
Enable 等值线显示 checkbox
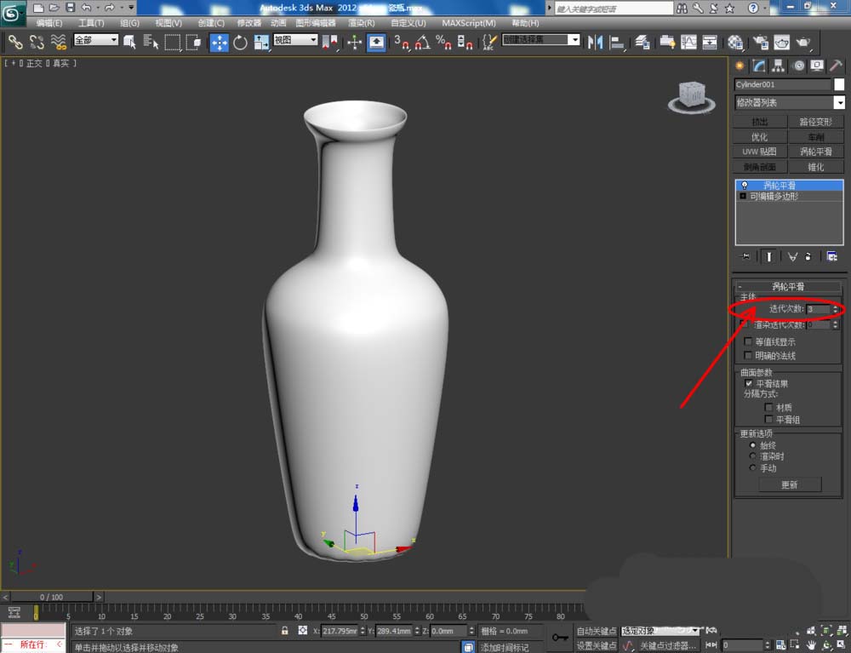(x=748, y=341)
